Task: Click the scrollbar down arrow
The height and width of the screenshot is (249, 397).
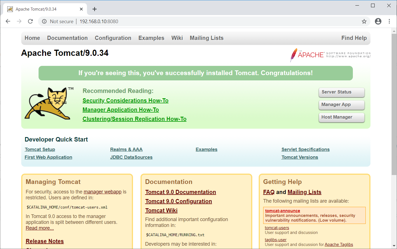Action: click(x=394, y=246)
